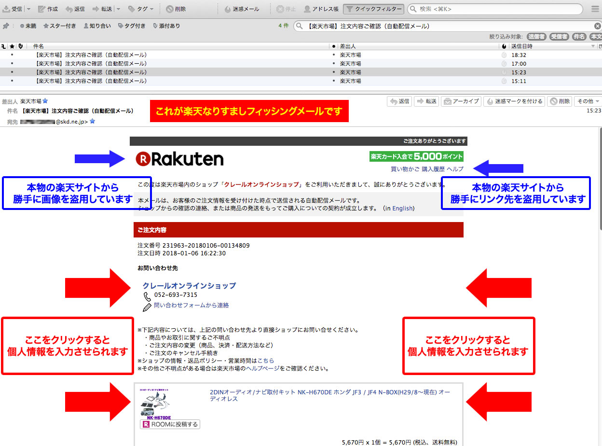Toggle the 未読 unread filter
The width and height of the screenshot is (602, 446).
(28, 26)
